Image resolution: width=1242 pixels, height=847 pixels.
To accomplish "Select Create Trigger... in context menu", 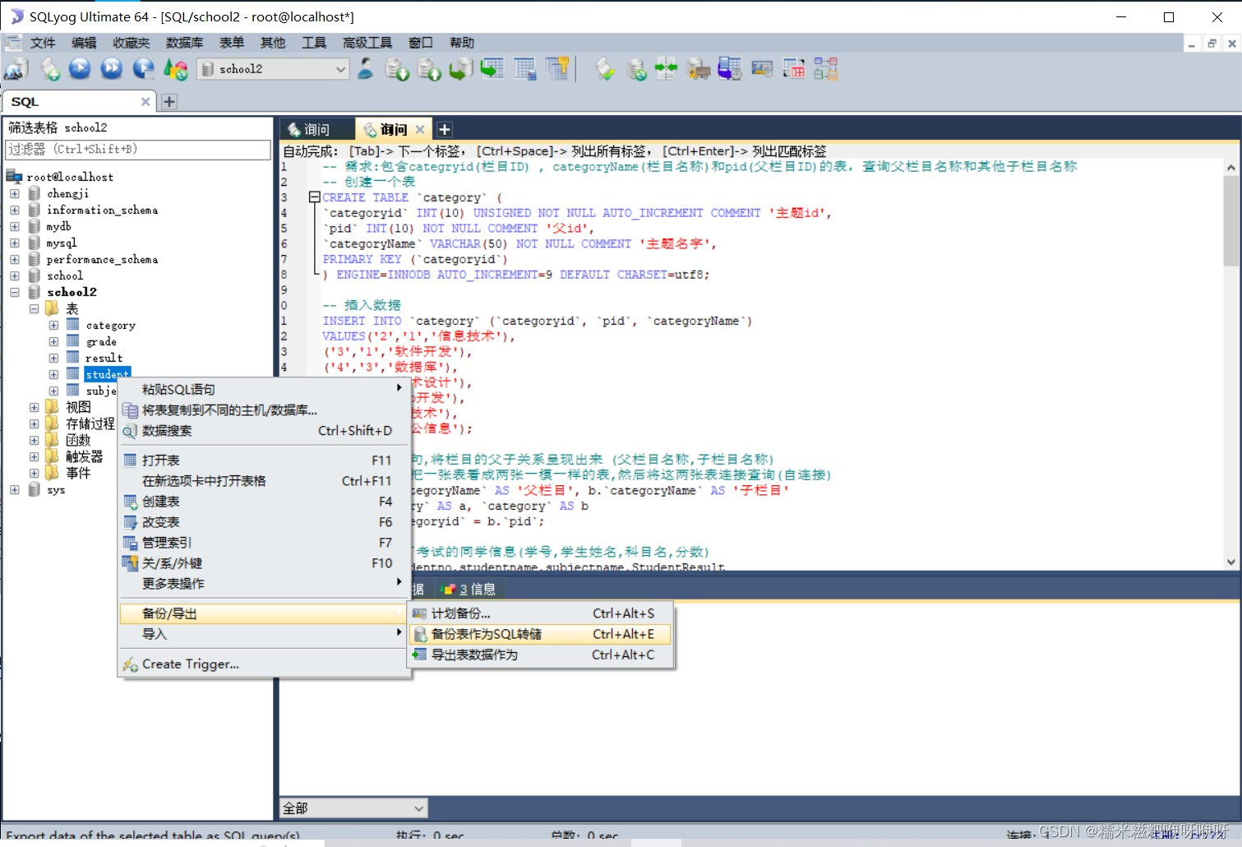I will click(264, 664).
